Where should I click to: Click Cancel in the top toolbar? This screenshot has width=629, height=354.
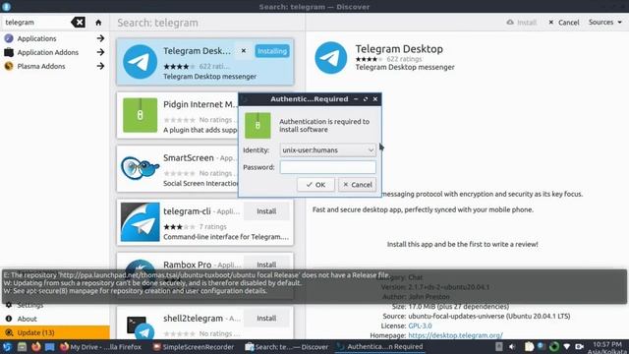pyautogui.click(x=563, y=23)
